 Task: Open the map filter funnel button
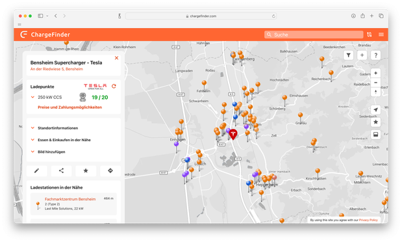(348, 55)
